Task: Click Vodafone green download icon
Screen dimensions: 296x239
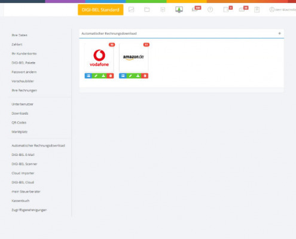Action: (103, 76)
